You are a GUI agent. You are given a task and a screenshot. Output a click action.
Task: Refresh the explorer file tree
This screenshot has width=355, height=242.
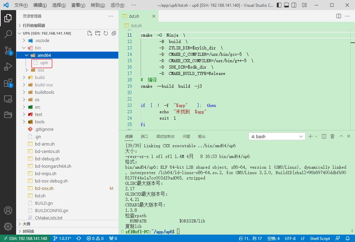pyautogui.click(x=106, y=33)
